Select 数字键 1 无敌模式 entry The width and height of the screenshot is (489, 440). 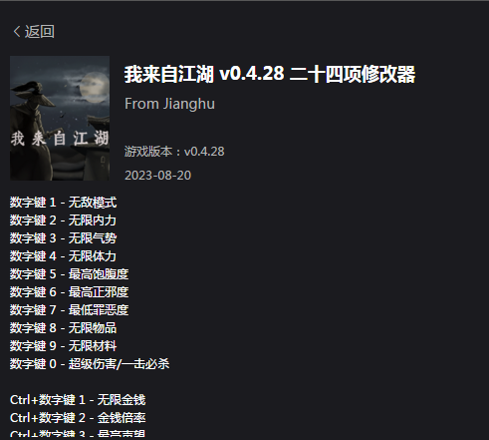tap(63, 203)
